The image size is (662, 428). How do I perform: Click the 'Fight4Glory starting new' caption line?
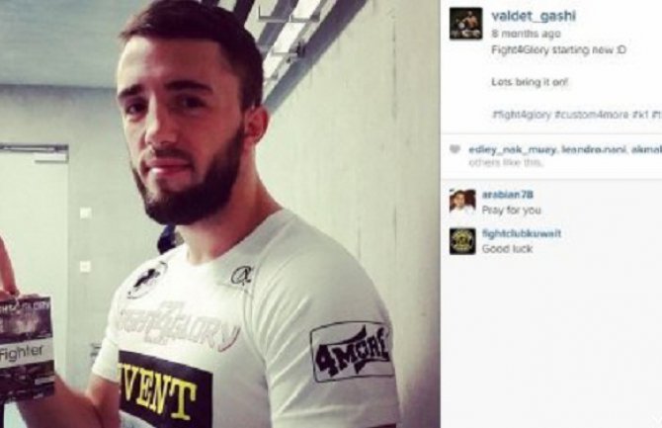point(558,49)
